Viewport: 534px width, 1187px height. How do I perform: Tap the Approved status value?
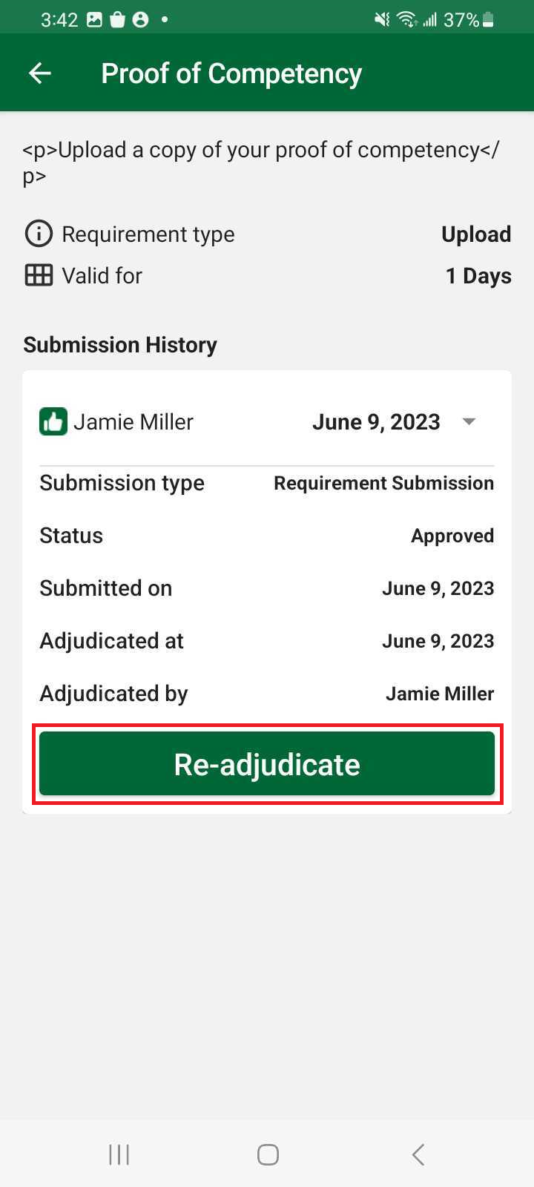point(452,536)
